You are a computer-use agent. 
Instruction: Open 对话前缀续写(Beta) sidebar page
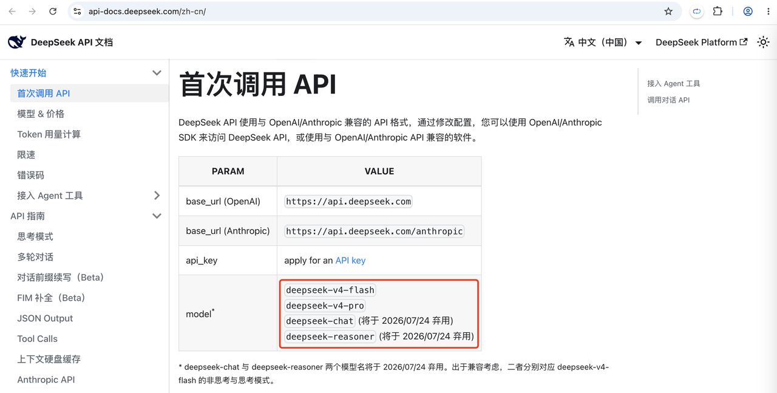pyautogui.click(x=61, y=278)
